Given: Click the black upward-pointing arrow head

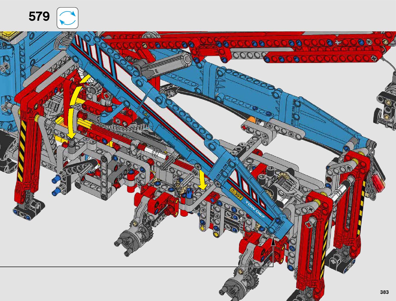Looking at the screenshot, I should point(273,241).
